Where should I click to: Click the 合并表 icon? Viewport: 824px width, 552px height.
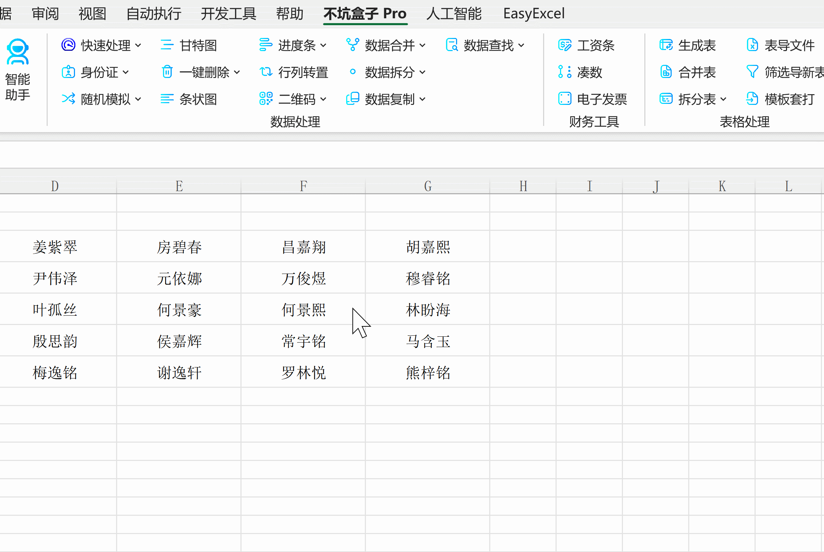pyautogui.click(x=666, y=72)
